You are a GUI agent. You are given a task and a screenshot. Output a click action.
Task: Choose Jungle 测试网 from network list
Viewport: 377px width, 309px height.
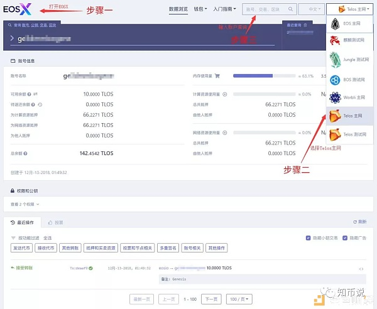point(350,60)
